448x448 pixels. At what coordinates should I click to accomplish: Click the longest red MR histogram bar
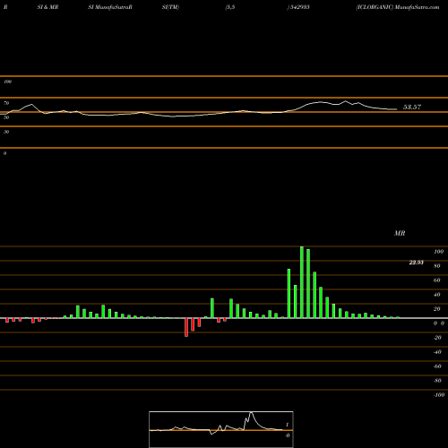(186, 327)
